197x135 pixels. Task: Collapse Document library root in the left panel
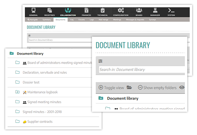12,53
